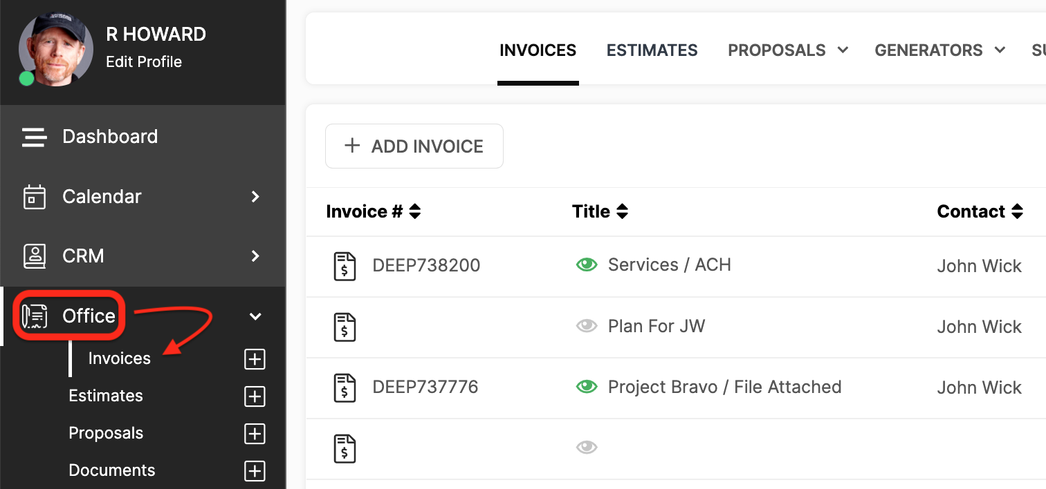Expand the PROPOSALS dropdown arrow
Viewport: 1046px width, 489px height.
(x=843, y=50)
